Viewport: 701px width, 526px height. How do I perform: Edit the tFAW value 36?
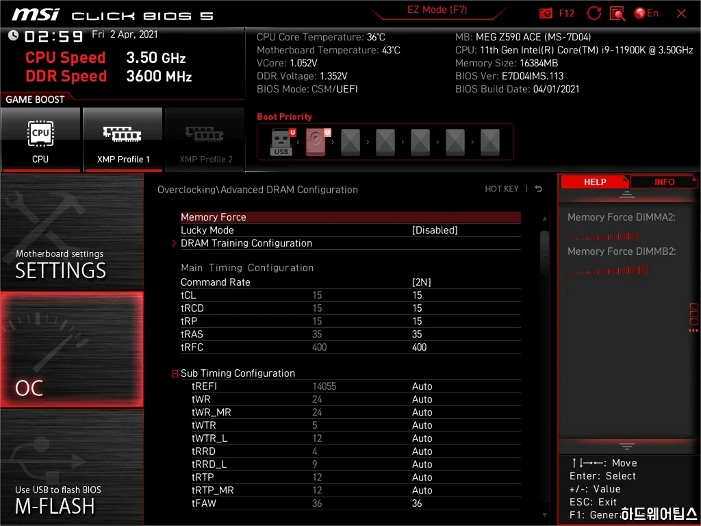click(417, 503)
